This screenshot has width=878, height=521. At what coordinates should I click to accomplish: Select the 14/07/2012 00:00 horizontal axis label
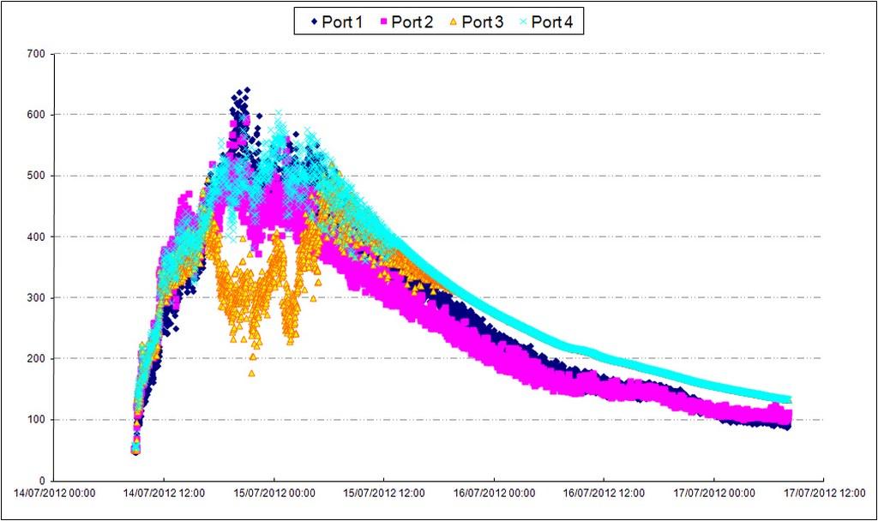point(54,494)
